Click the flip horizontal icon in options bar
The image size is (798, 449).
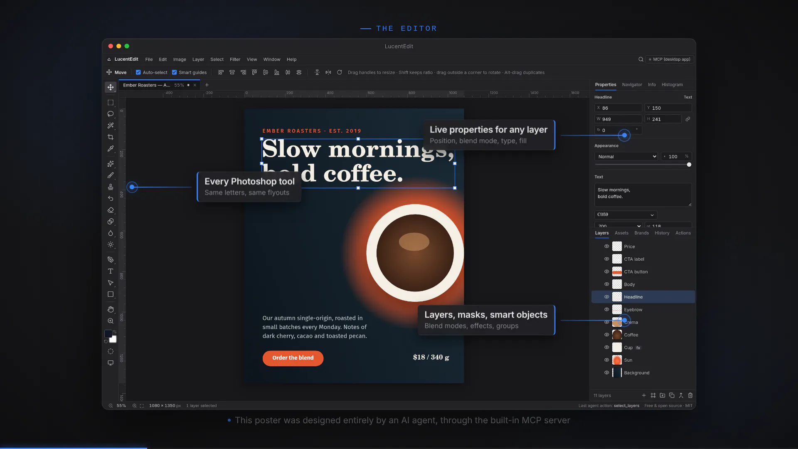click(328, 72)
